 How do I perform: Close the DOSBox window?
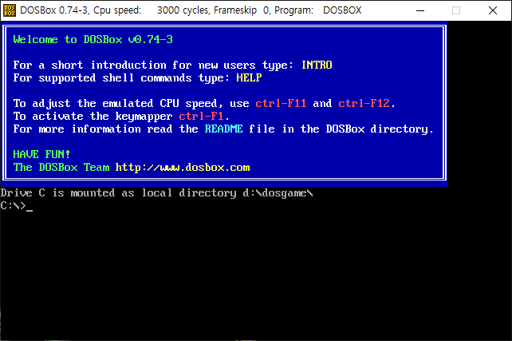(x=493, y=10)
